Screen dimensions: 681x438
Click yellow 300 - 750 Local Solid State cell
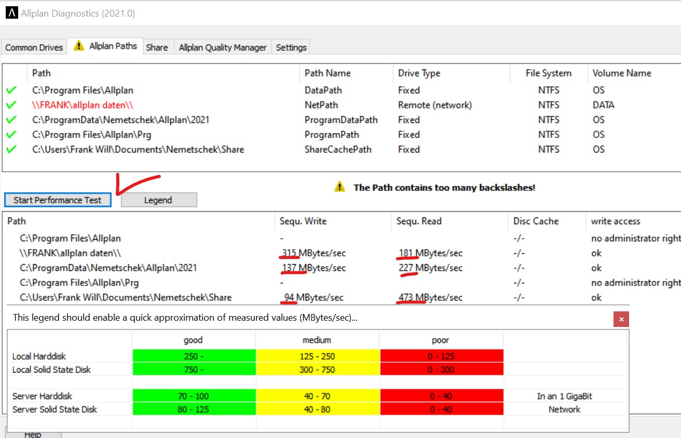point(318,369)
